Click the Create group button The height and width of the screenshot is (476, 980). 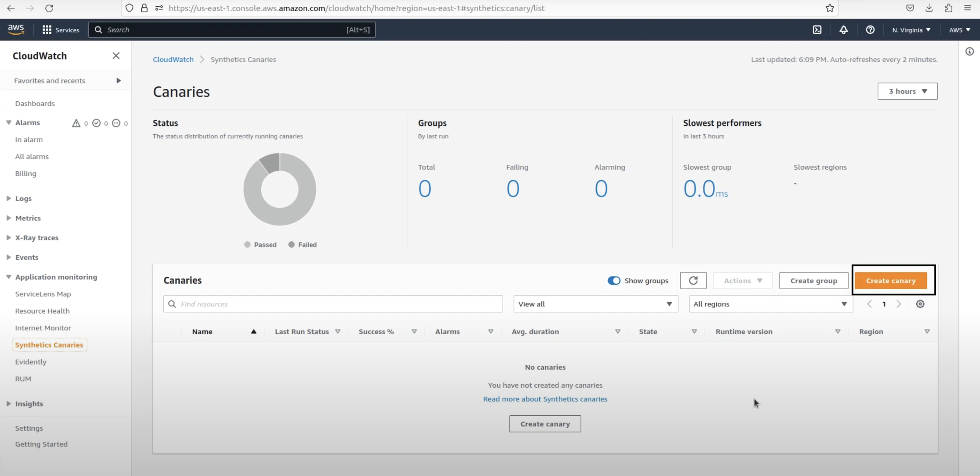pos(814,280)
